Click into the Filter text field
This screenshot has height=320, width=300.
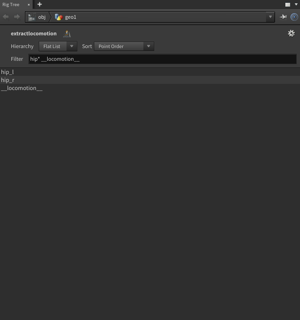coord(162,59)
